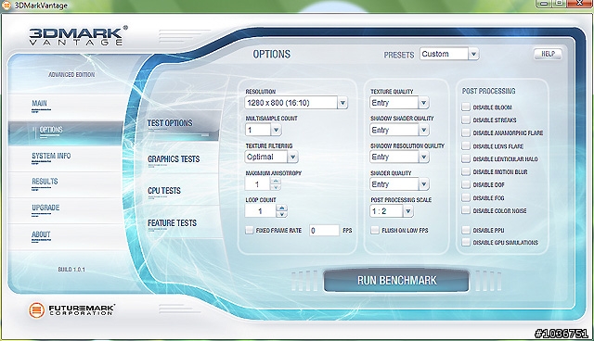This screenshot has width=594, height=341.
Task: Close the 3DMarkVantage window
Action: (x=580, y=4)
